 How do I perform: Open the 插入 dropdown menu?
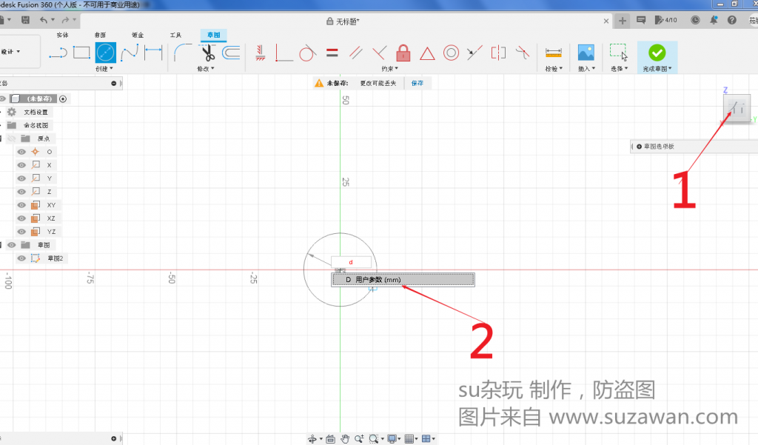[x=586, y=69]
